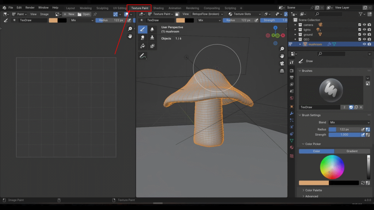Open the Object properties tab with orange square
374x210 pixels.
[x=291, y=106]
